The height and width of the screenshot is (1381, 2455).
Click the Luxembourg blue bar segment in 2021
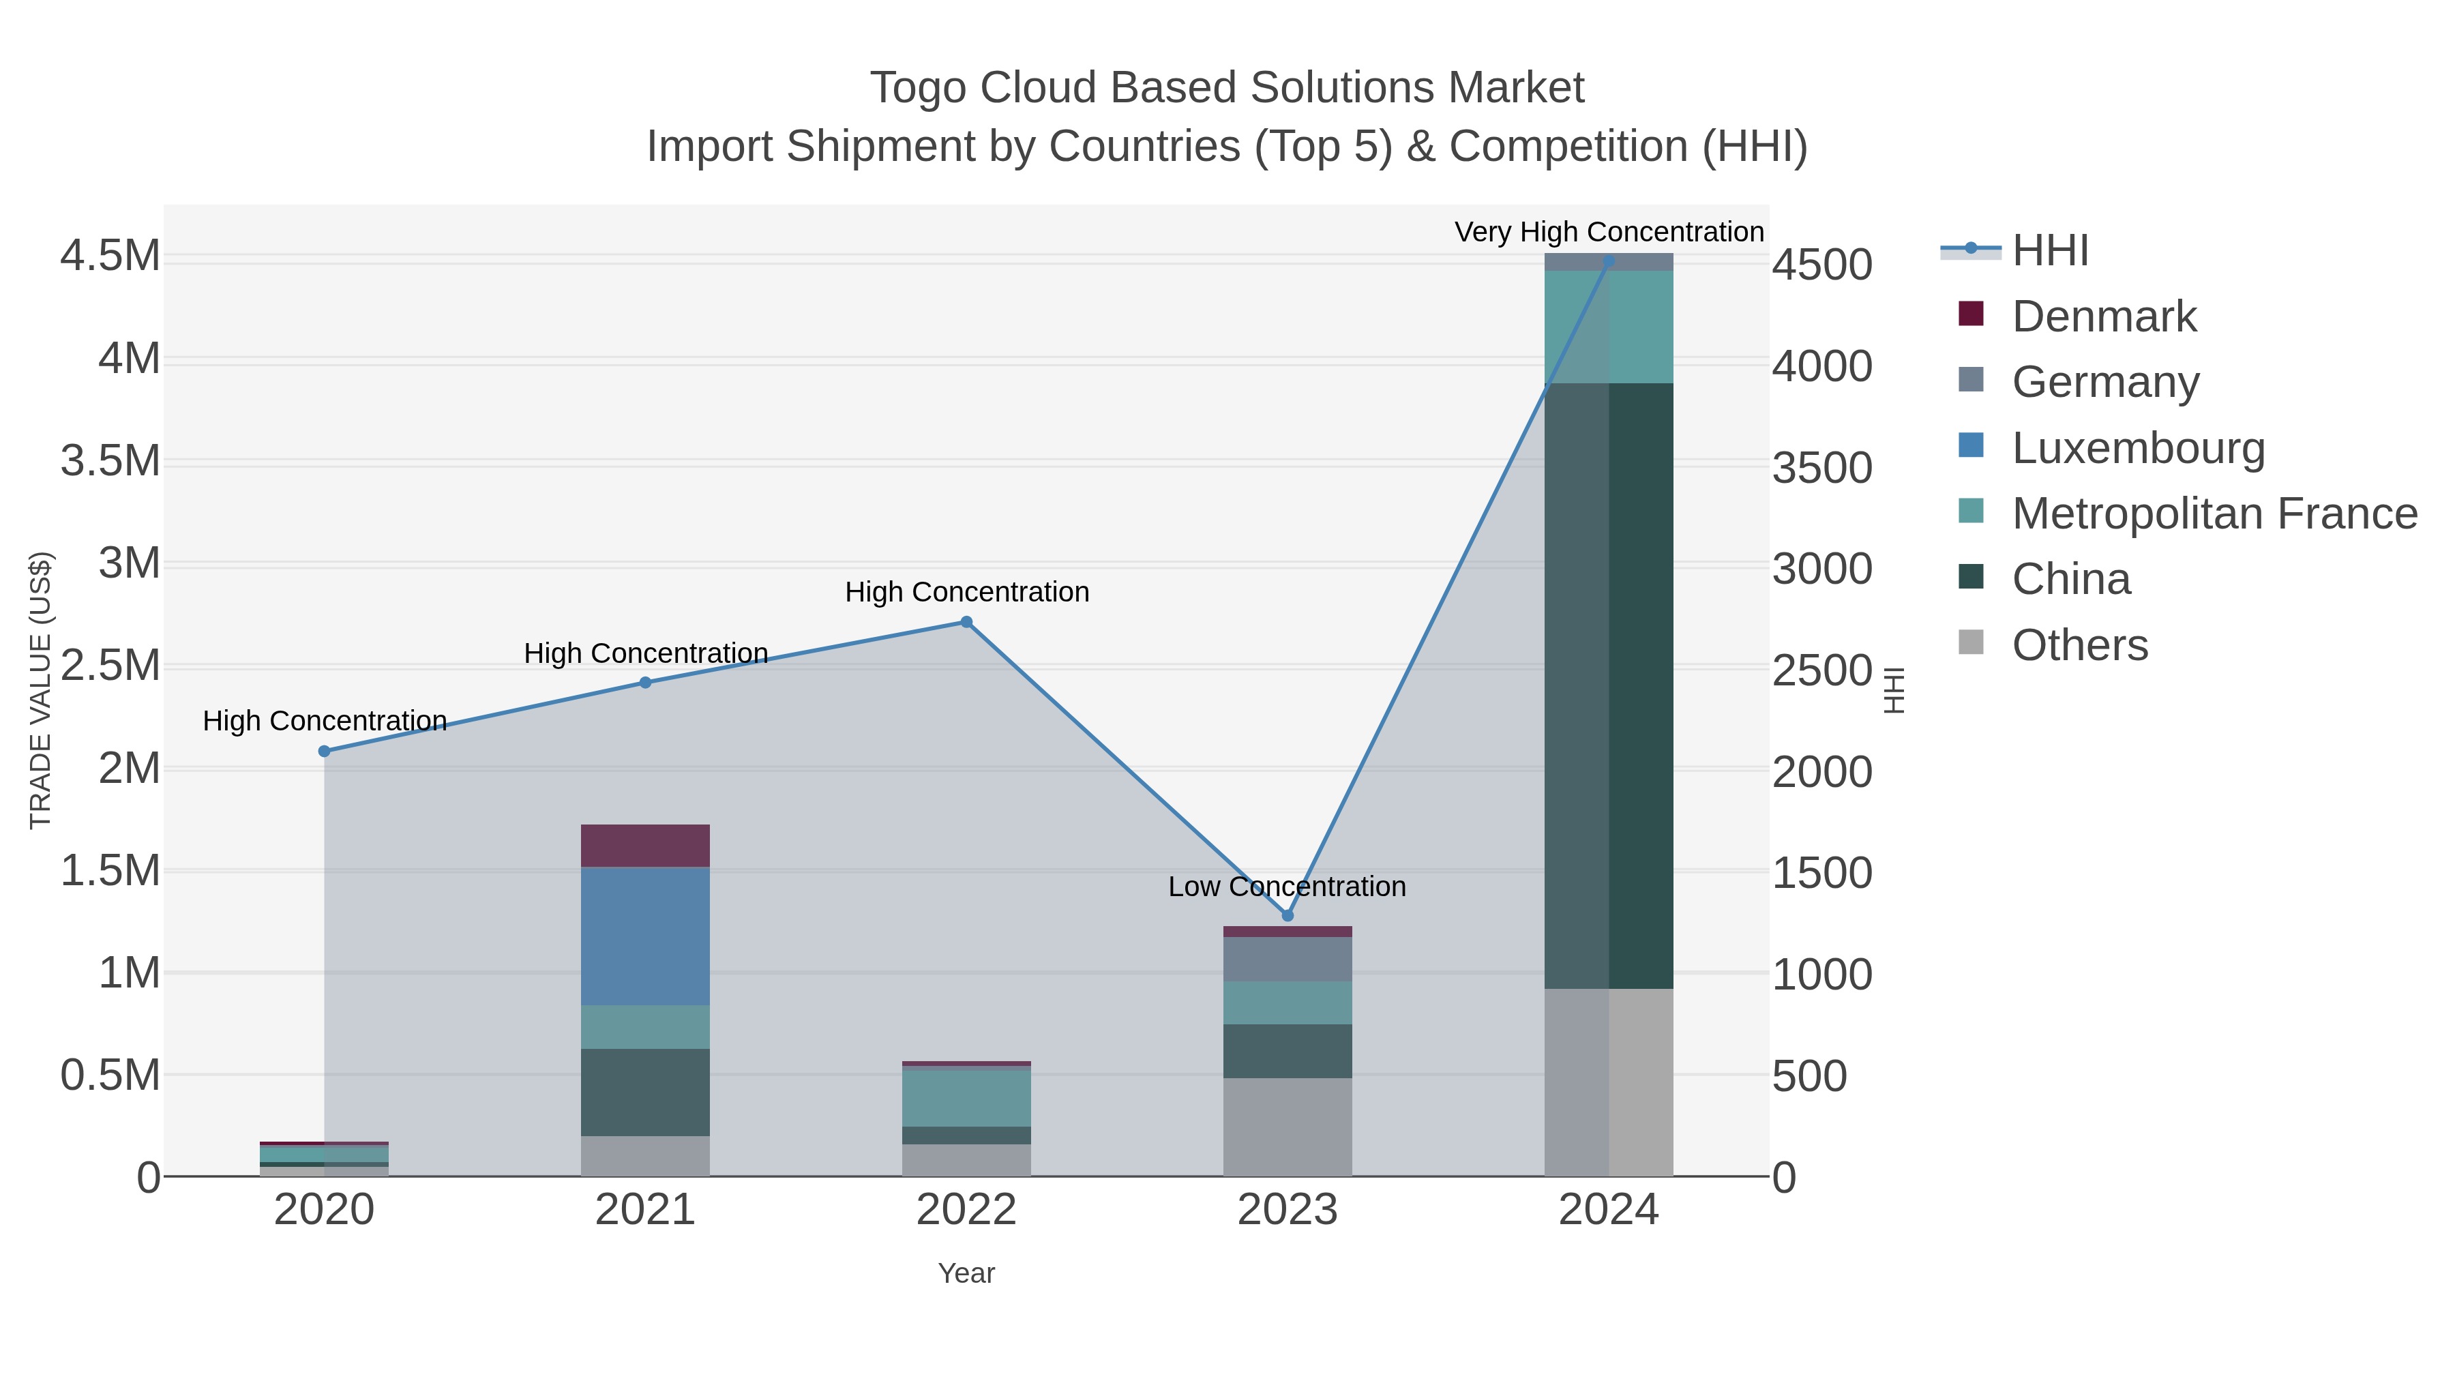click(645, 936)
